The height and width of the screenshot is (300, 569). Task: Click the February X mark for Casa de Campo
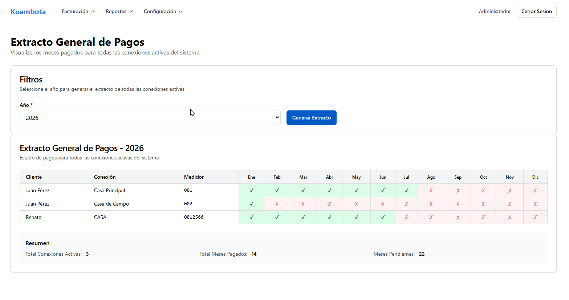277,204
